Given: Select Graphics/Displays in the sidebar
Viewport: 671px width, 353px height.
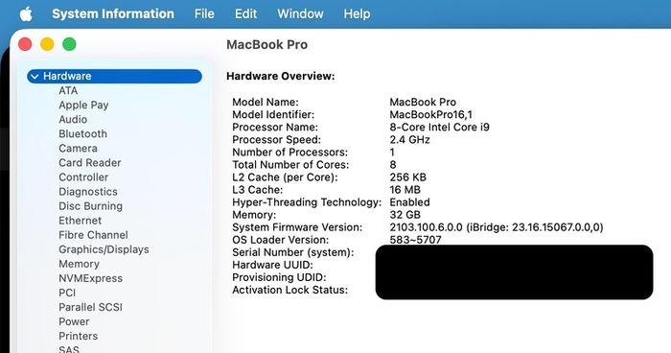Looking at the screenshot, I should (x=104, y=249).
